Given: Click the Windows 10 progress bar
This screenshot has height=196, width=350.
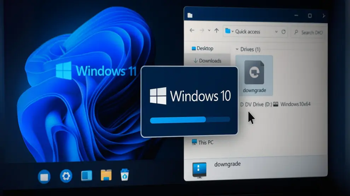Looking at the screenshot, I should [x=190, y=120].
